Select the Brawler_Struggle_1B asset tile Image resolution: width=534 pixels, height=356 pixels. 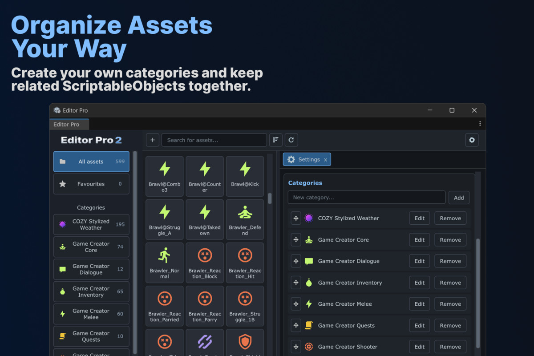click(x=245, y=306)
